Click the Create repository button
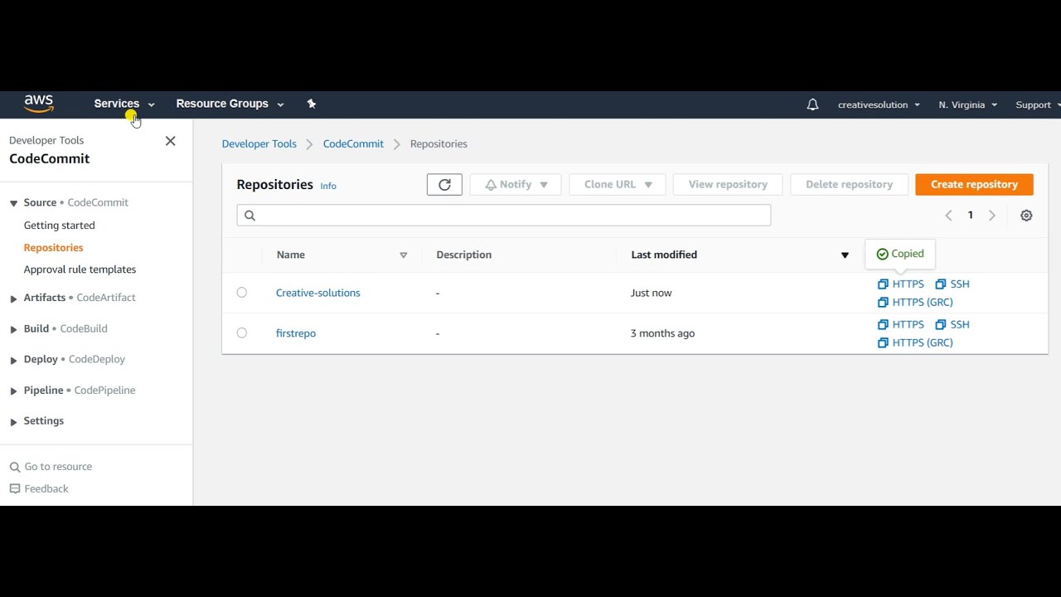1061x597 pixels. tap(974, 184)
